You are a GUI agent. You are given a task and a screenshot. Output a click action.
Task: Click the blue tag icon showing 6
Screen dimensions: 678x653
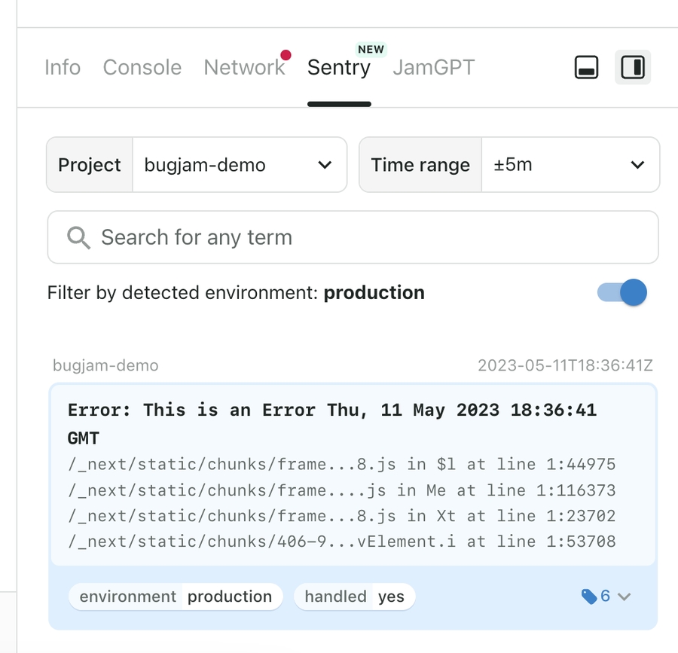[589, 597]
